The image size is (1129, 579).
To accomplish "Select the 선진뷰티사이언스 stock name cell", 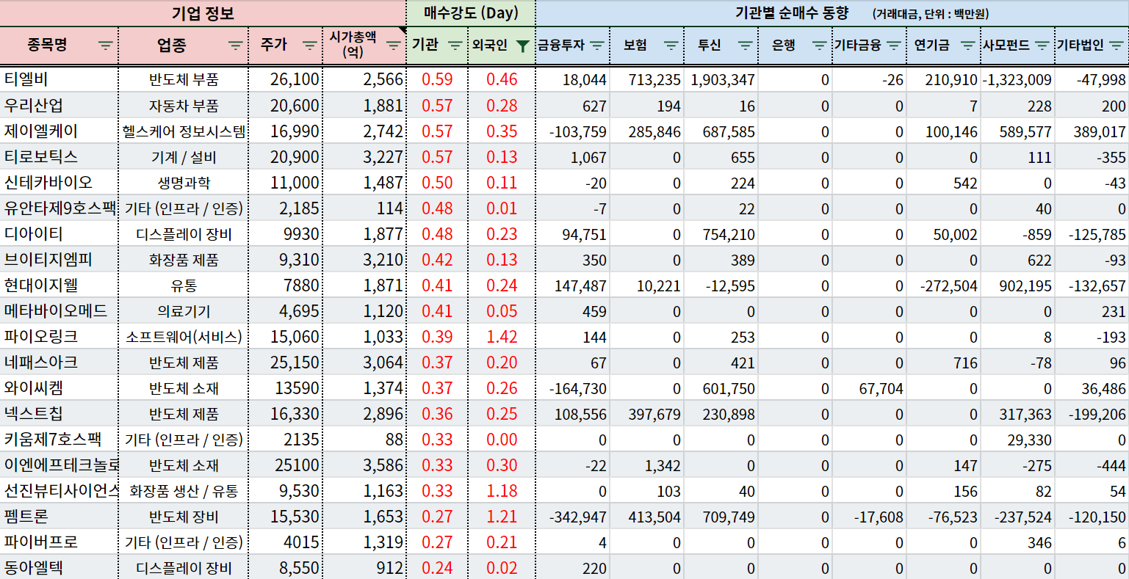I will 59,490.
